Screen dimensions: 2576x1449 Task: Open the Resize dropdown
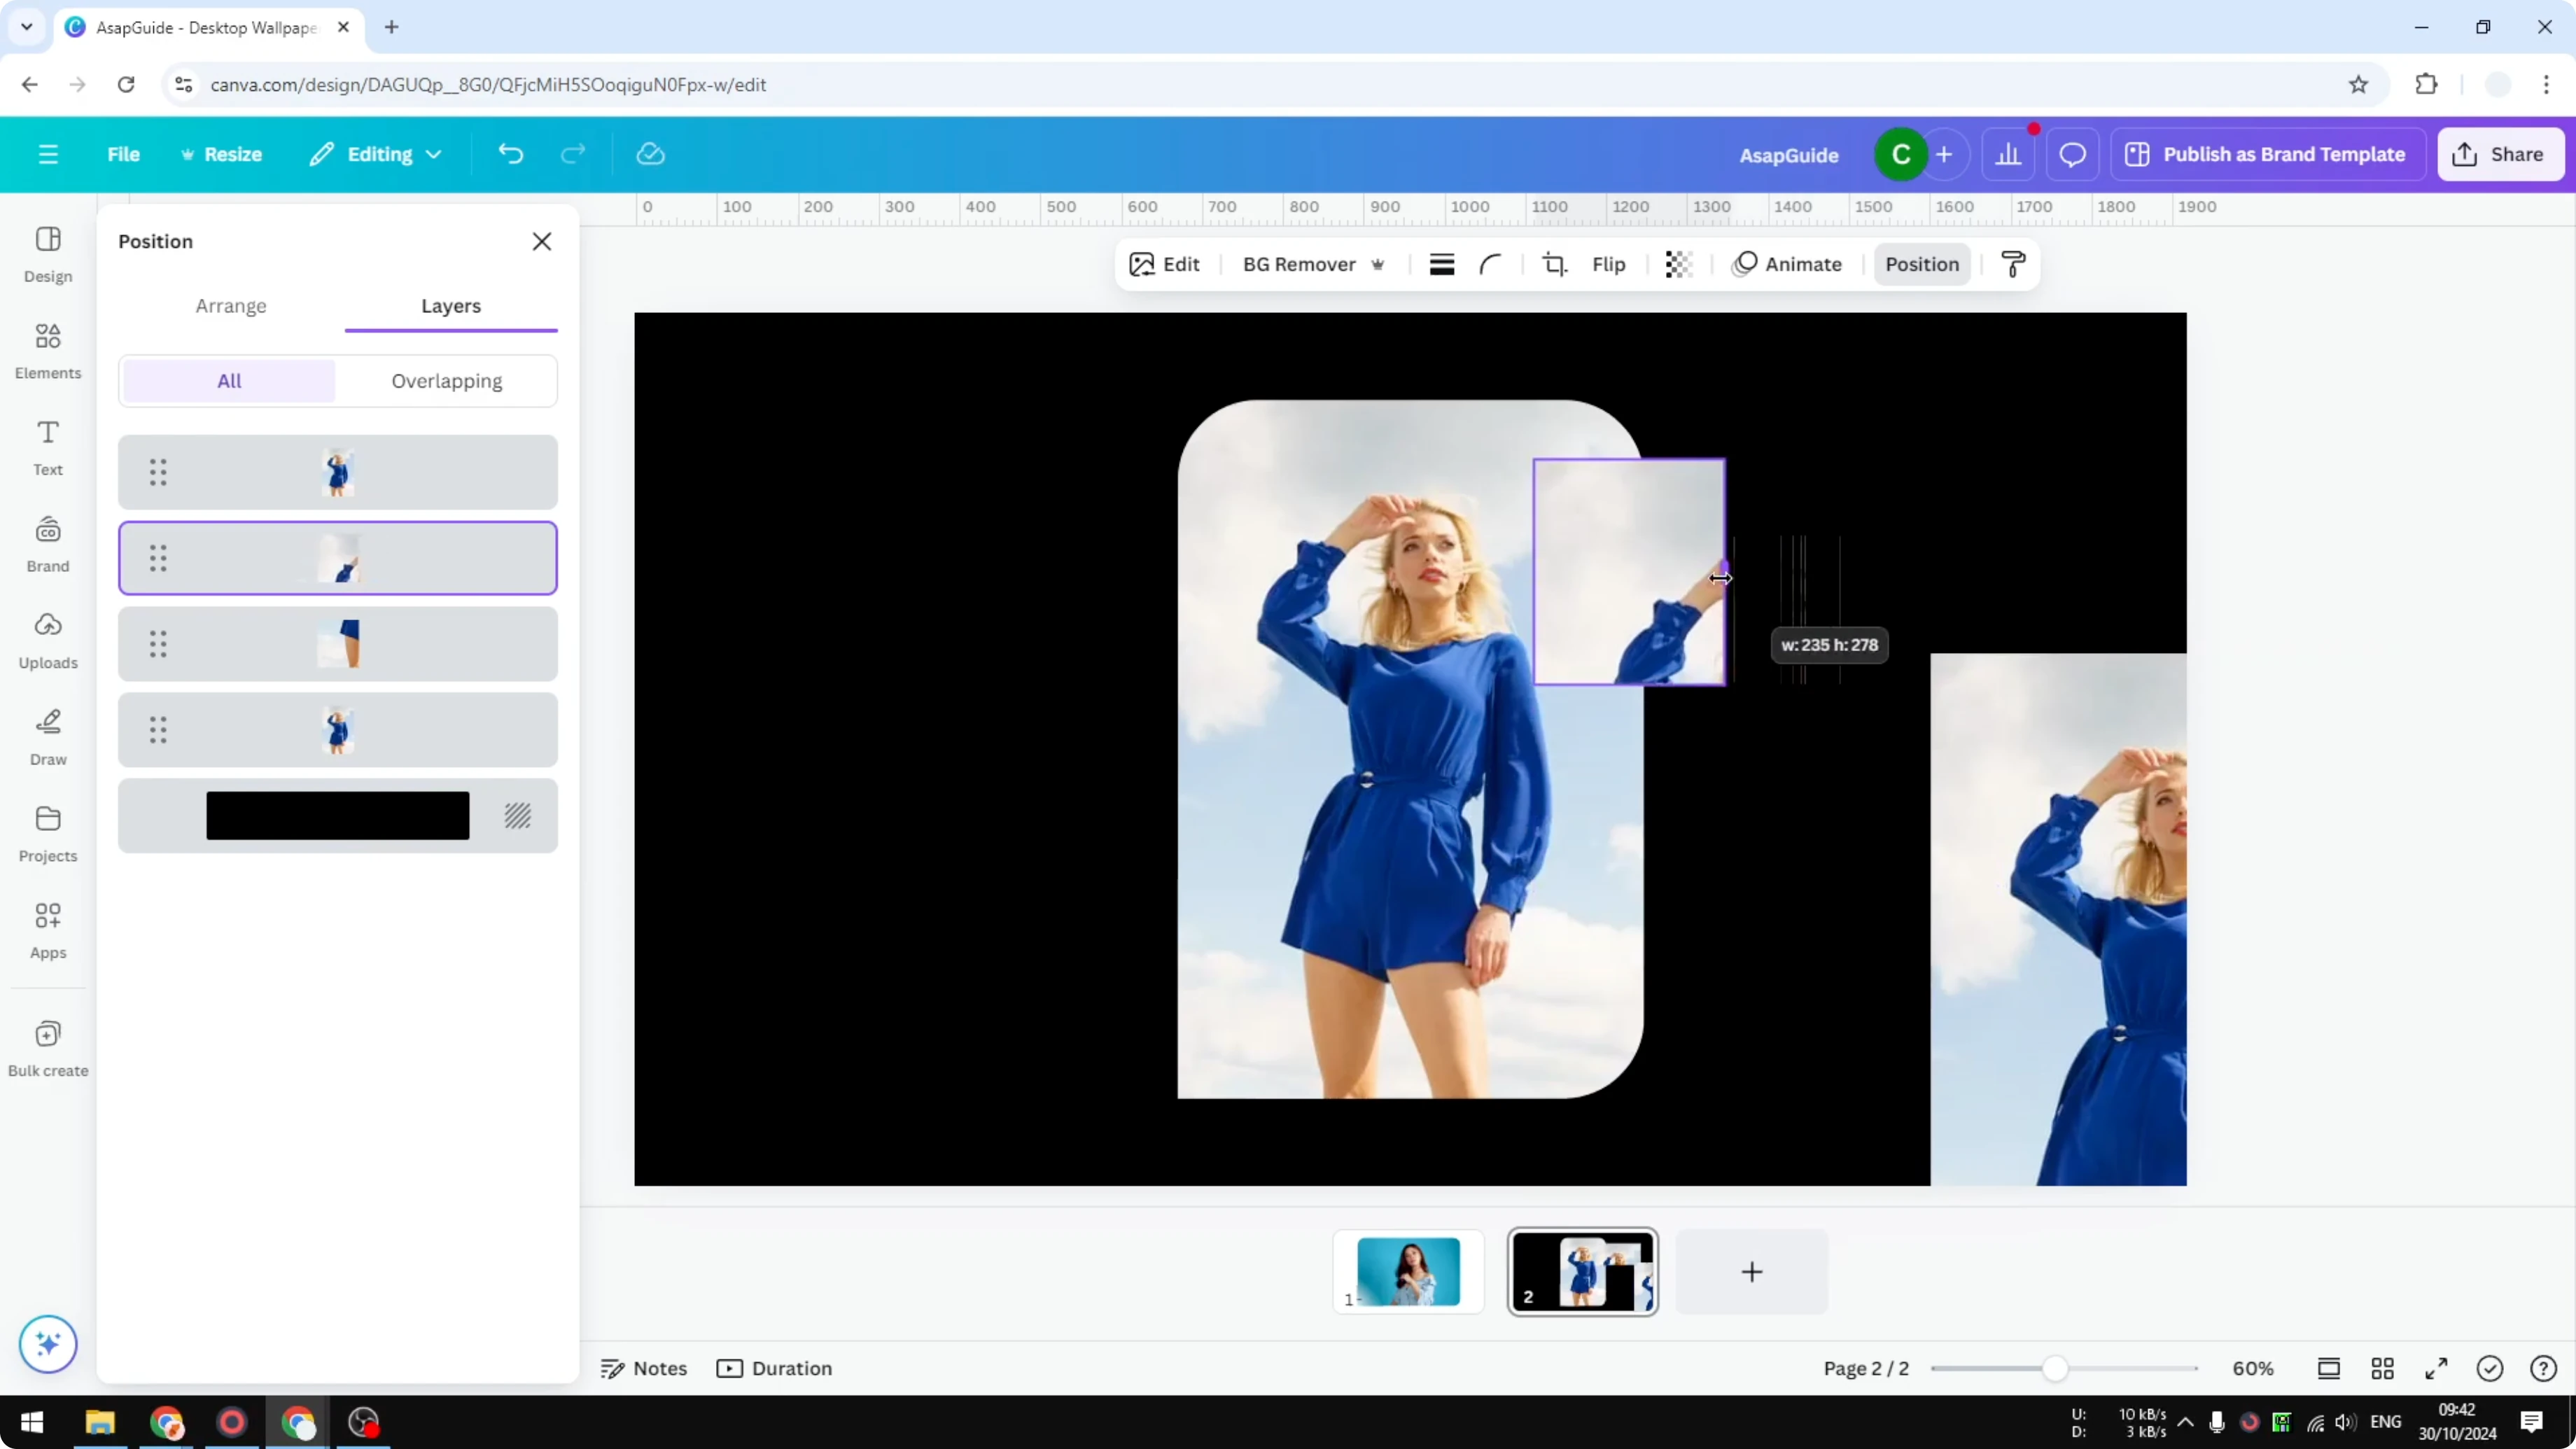(x=222, y=154)
